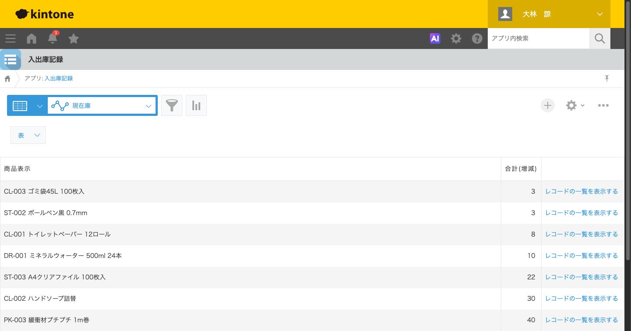Go to the portal home icon
This screenshot has width=631, height=331.
click(x=32, y=38)
